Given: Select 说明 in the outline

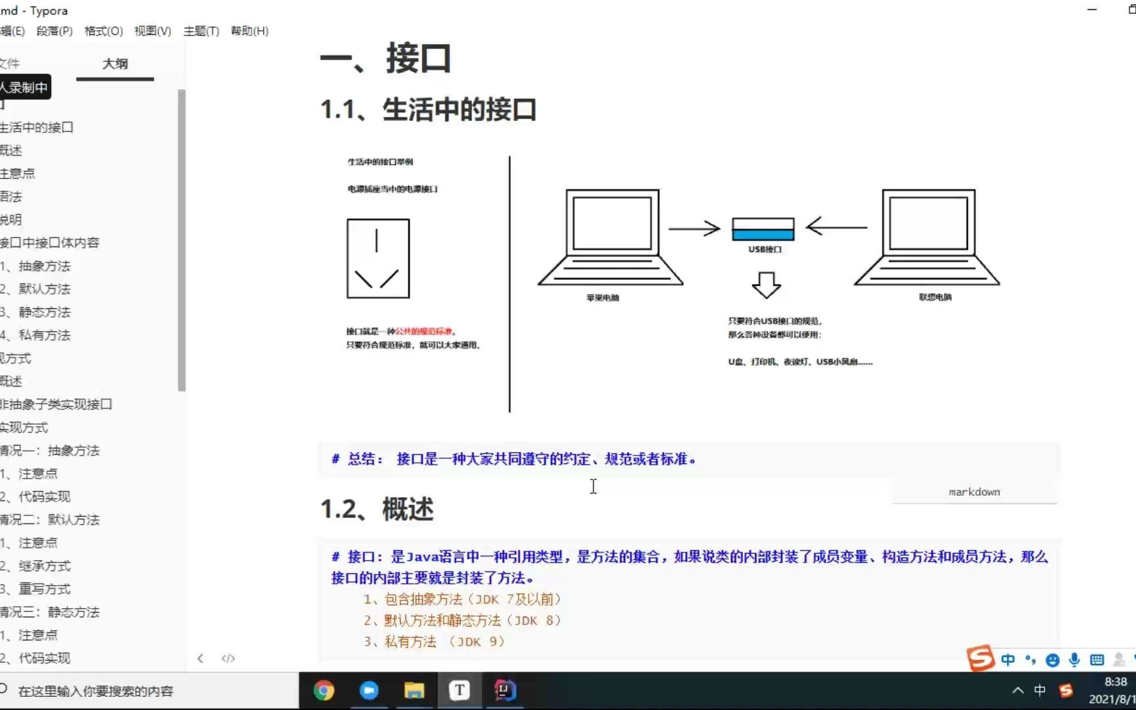Looking at the screenshot, I should 11,220.
